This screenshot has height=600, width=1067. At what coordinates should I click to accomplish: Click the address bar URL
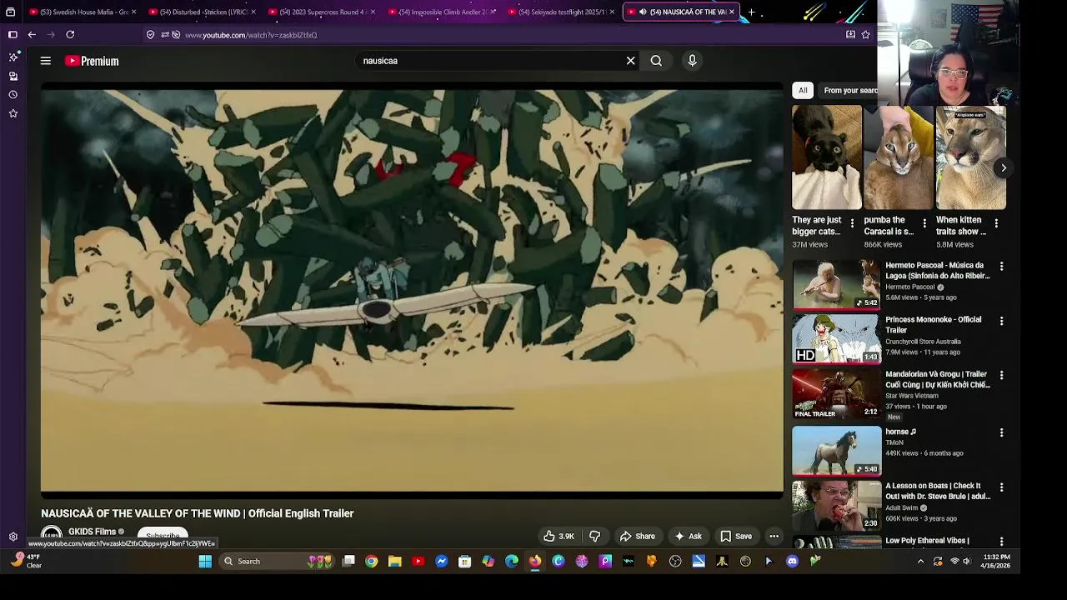pyautogui.click(x=251, y=35)
